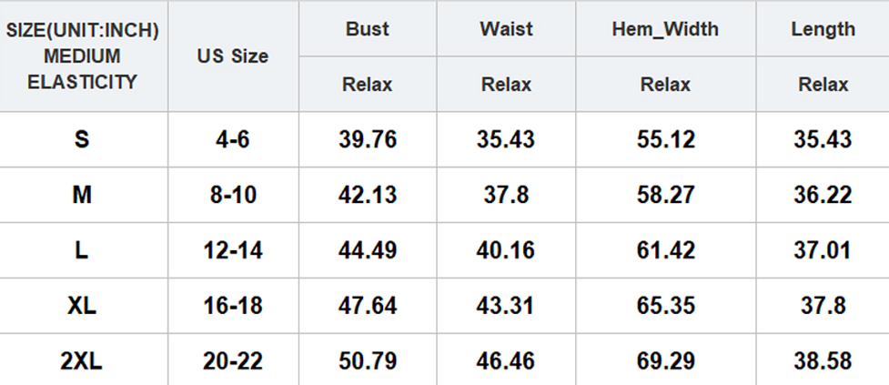Click the Length column header
Viewport: 889px width, 385px height.
pos(823,29)
